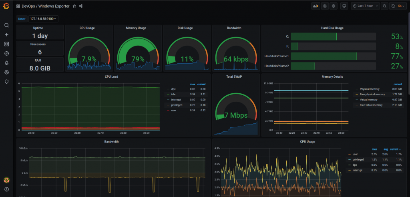Viewport: 410px width, 197px height.
Task: Click the Virtual memory legend color line
Action: [x=356, y=100]
